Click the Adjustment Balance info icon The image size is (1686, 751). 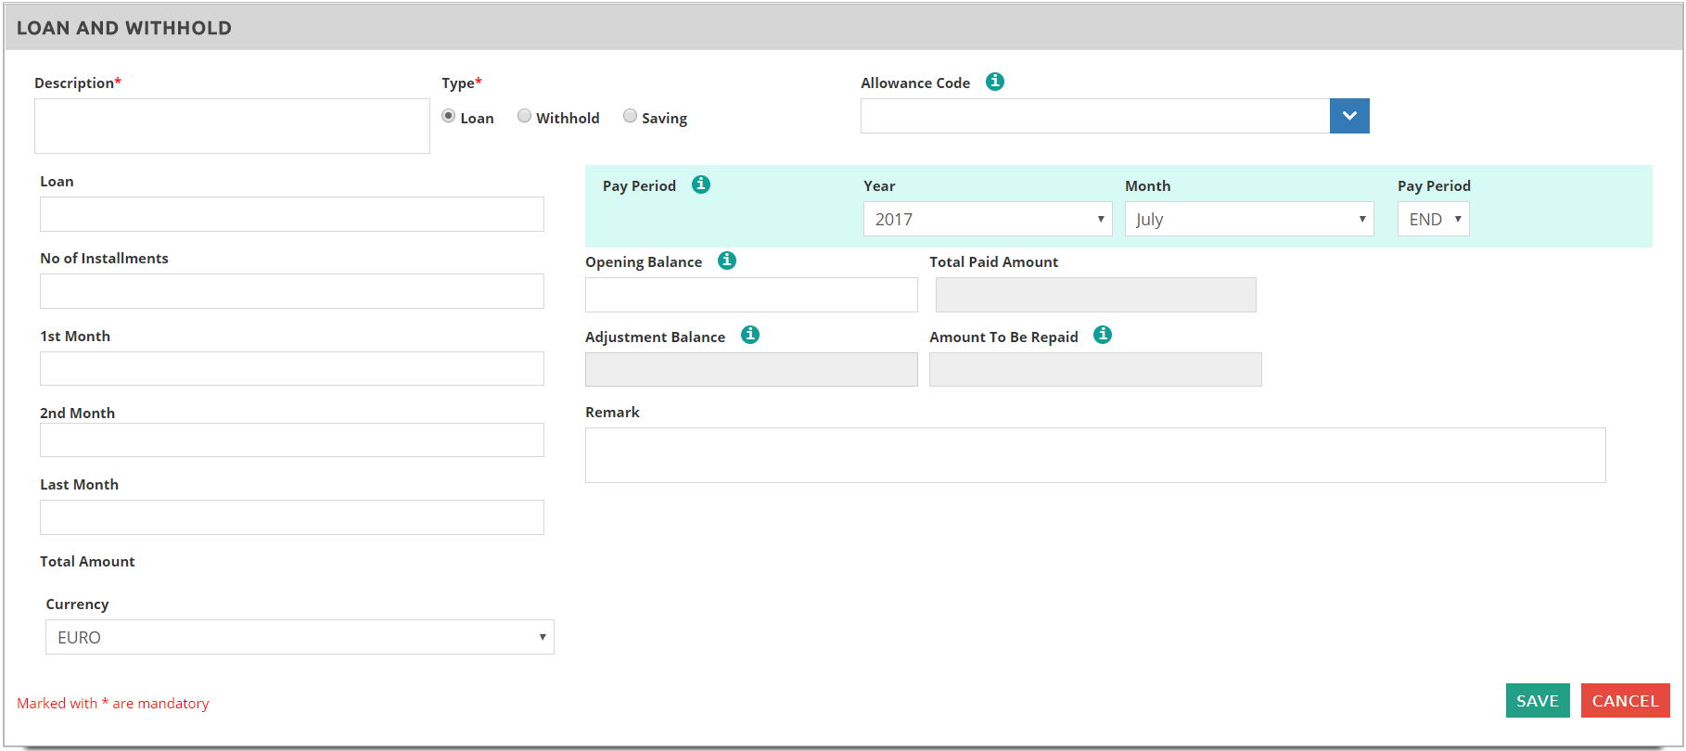pyautogui.click(x=750, y=335)
